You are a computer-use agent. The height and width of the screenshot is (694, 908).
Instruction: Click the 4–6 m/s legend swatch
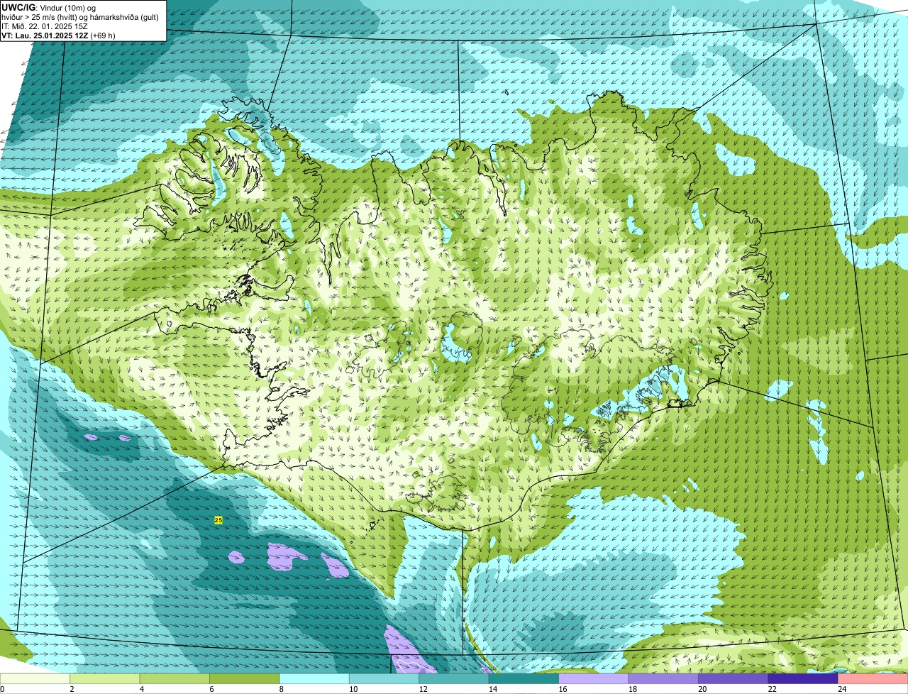[x=175, y=679]
